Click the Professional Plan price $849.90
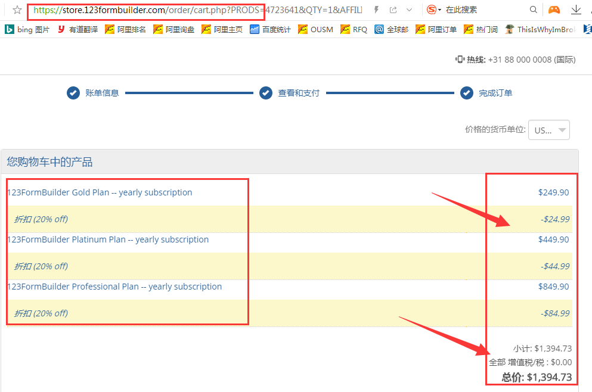 [553, 287]
